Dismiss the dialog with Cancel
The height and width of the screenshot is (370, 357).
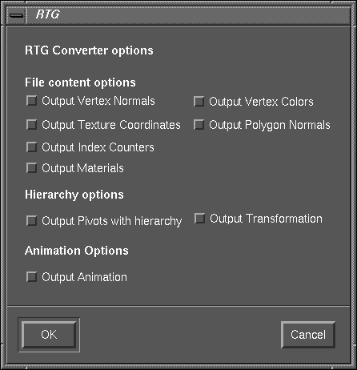[308, 335]
